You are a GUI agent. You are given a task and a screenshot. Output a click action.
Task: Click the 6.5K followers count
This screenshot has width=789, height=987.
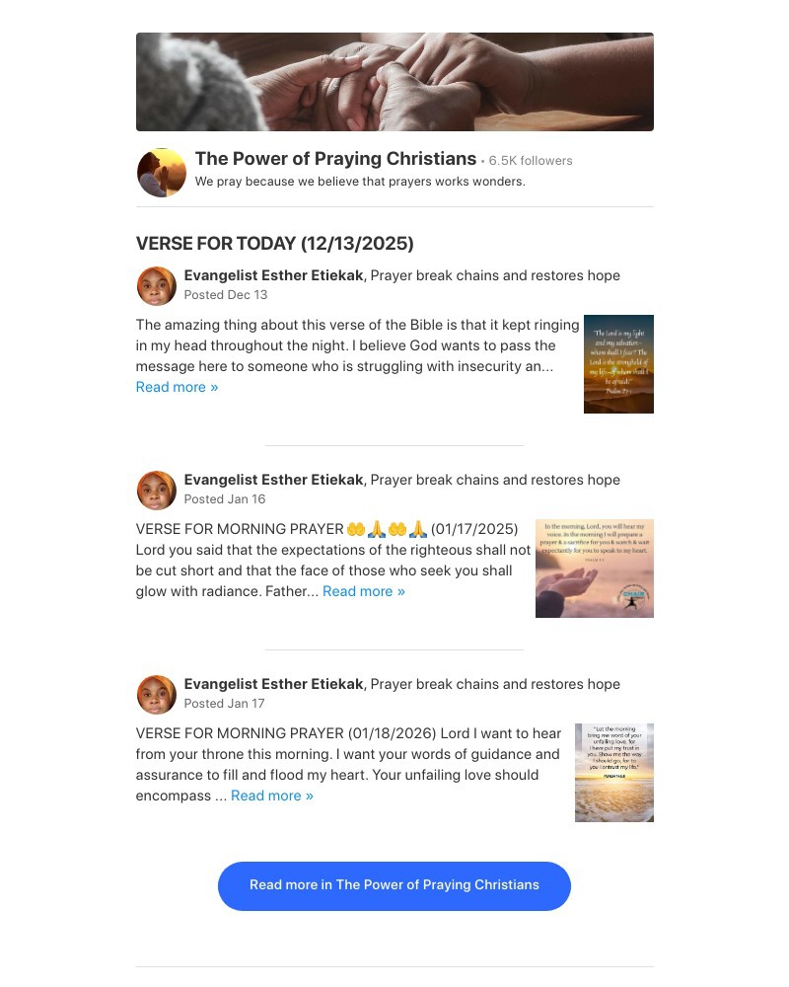[x=531, y=161]
